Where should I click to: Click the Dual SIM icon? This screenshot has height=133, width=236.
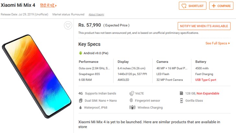(x=81, y=100)
